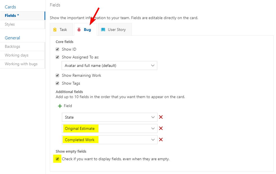This screenshot has height=174, width=276.
Task: Click the chevron on the State dropdown
Action: click(153, 117)
